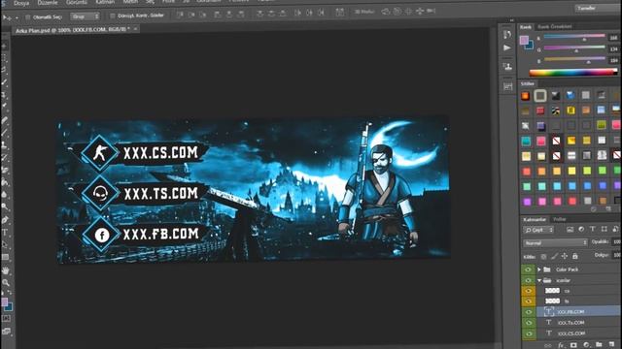Lock all padlock icon

point(574,256)
